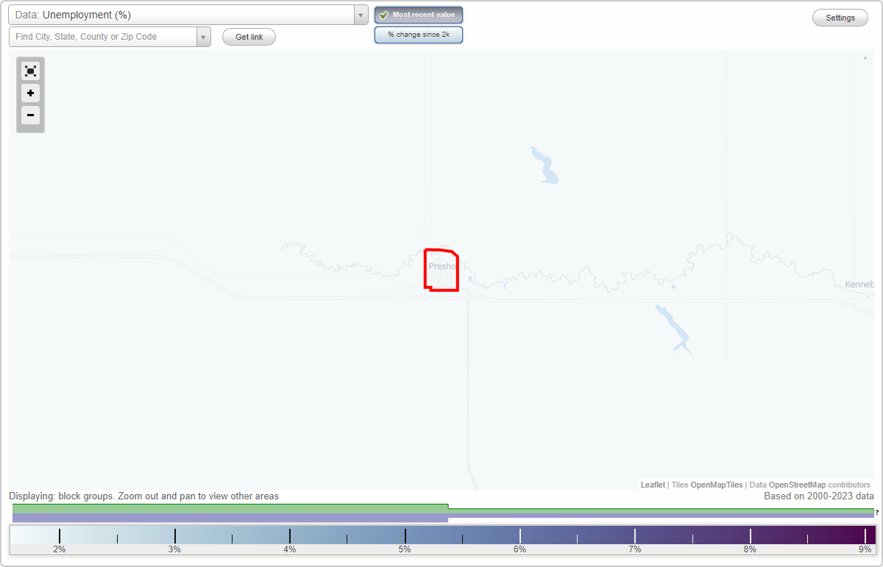Viewport: 883px width, 567px height.
Task: Enable the % change since 2k view
Action: click(x=419, y=34)
